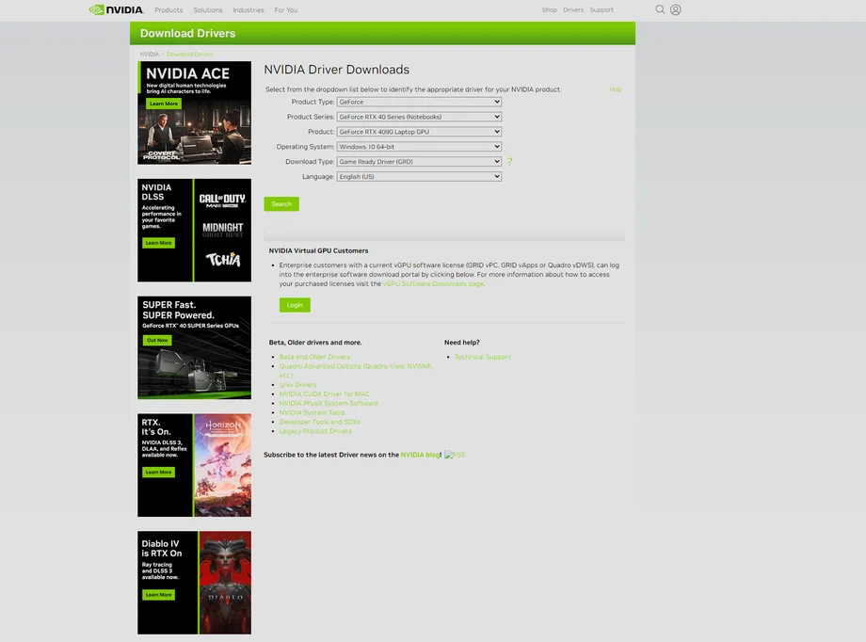Screen dimensions: 866x642
Task: Click Out Now on SUPER Series banner
Action: click(x=157, y=340)
